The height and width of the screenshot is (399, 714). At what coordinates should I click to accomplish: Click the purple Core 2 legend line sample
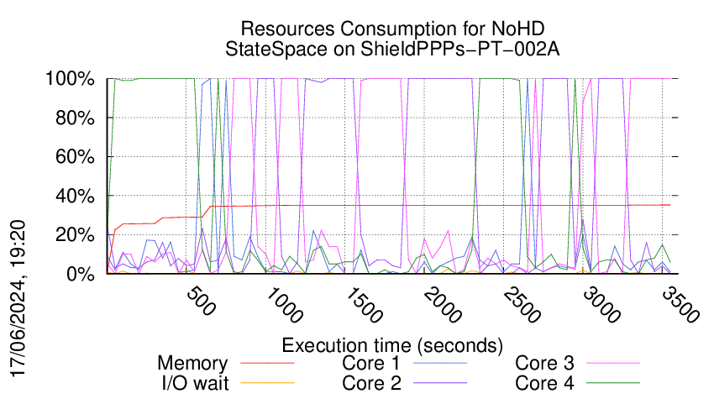[440, 383]
